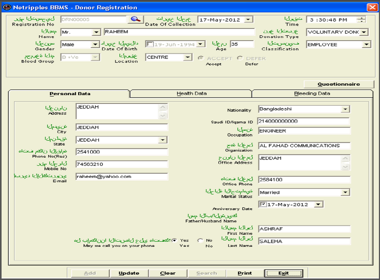Open the Donation Type dropdown
Screen dimensions: 380x280
point(364,32)
